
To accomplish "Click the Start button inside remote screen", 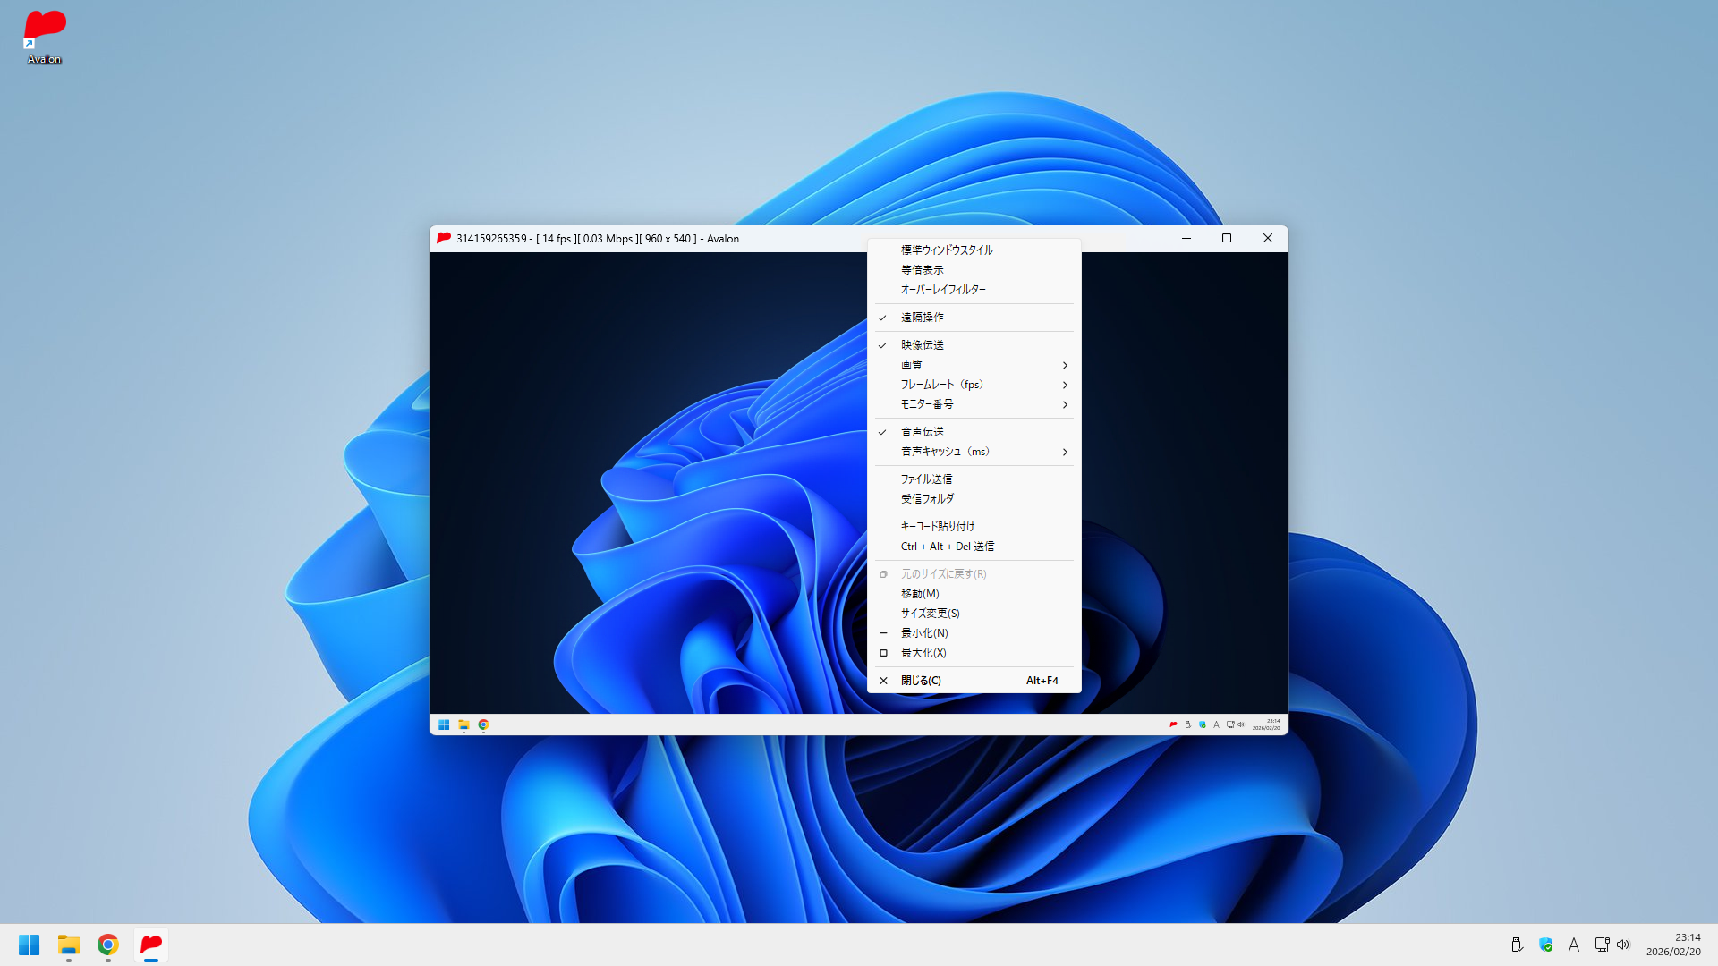I will [x=444, y=724].
